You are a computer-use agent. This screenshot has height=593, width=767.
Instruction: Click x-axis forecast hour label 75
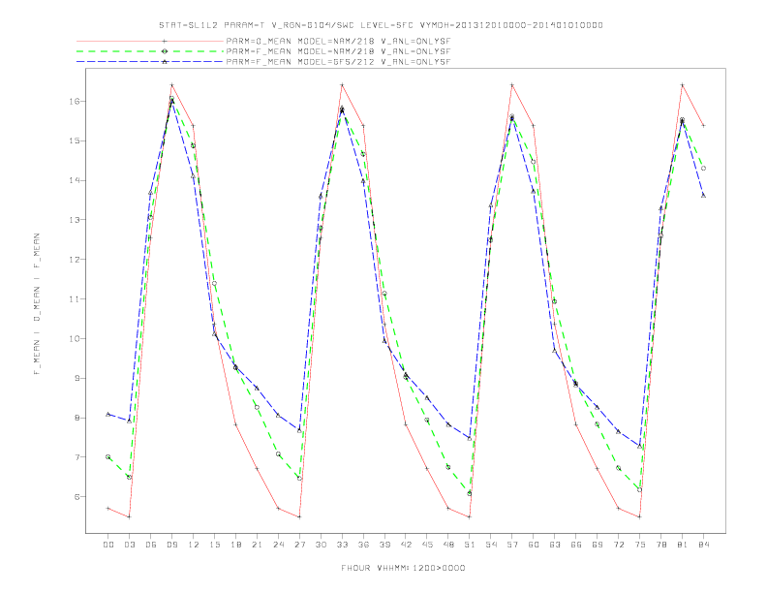[x=640, y=545]
